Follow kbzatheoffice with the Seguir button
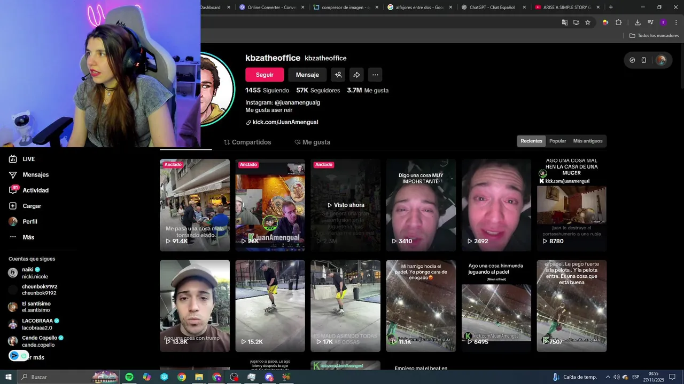The height and width of the screenshot is (384, 684). (x=265, y=75)
